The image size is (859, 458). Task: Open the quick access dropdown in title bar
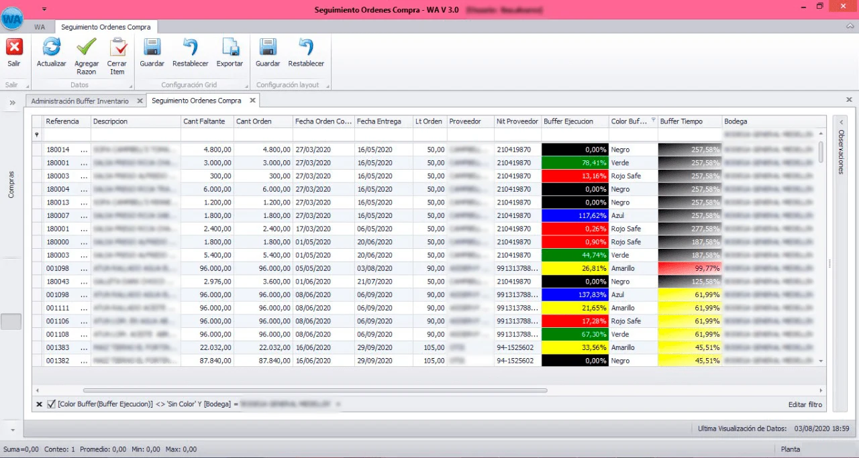(44, 9)
